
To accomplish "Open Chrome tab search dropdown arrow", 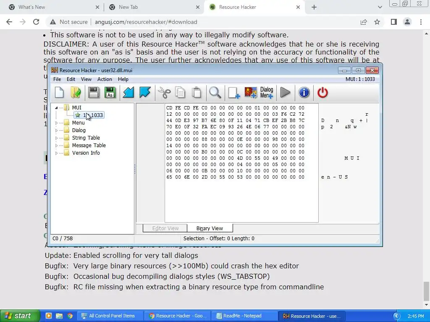I will tap(380, 8).
